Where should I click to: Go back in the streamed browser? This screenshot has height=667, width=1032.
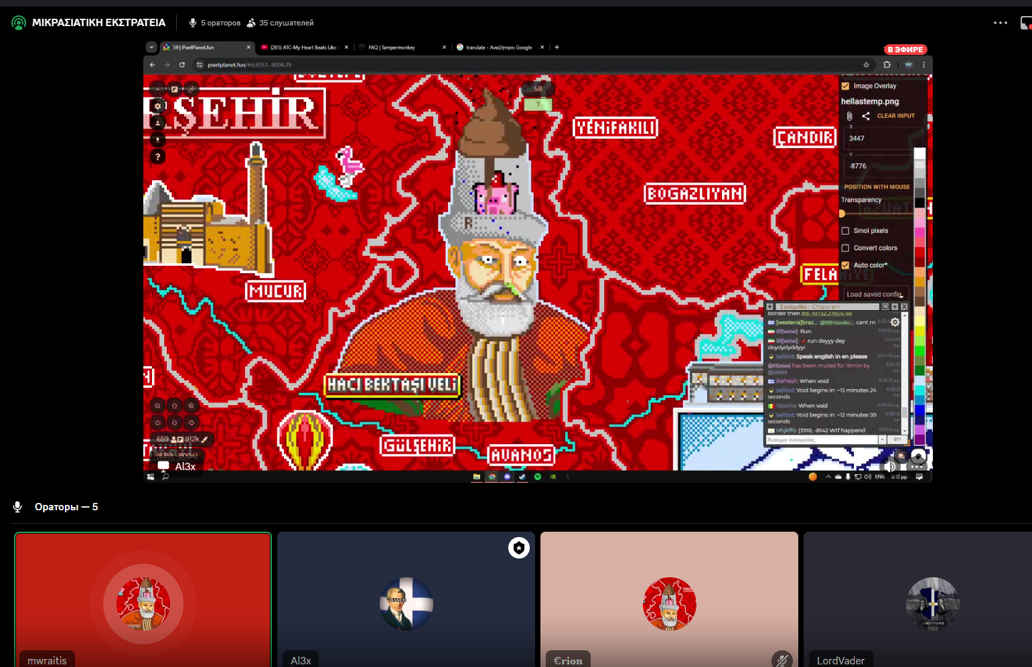(x=153, y=65)
